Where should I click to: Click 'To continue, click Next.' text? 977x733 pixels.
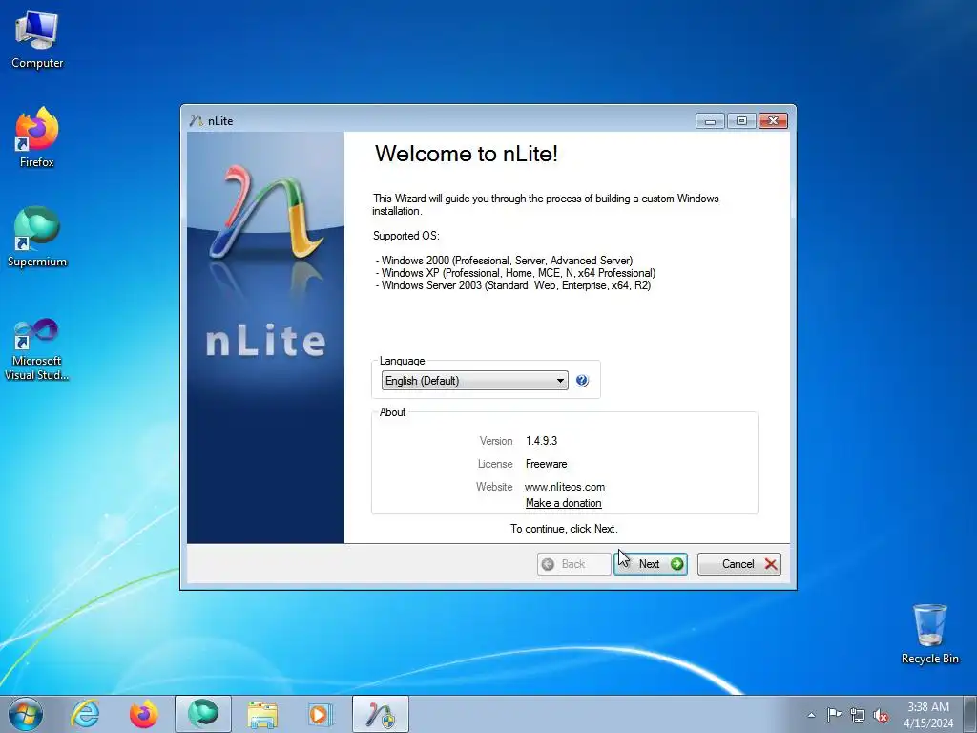pos(564,529)
